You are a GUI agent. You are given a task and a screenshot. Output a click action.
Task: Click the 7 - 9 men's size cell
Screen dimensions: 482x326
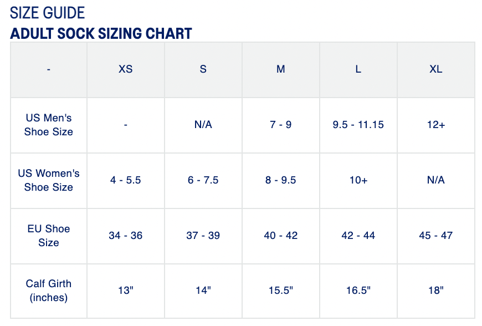(281, 125)
